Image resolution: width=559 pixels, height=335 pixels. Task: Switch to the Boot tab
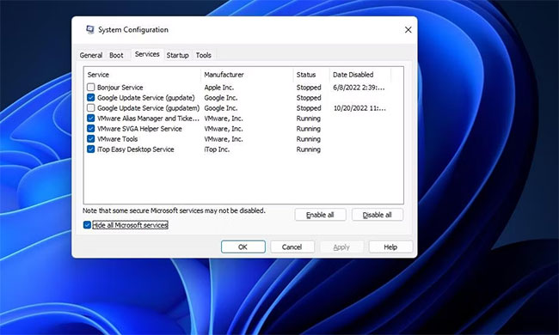point(116,55)
